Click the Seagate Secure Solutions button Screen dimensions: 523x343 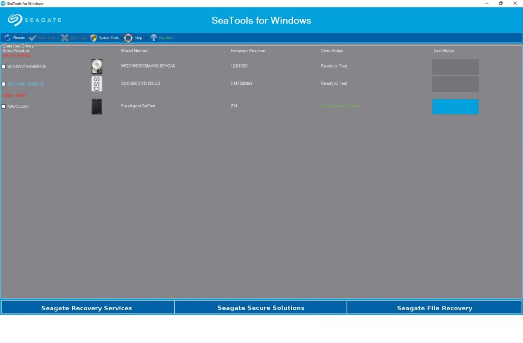coord(261,308)
